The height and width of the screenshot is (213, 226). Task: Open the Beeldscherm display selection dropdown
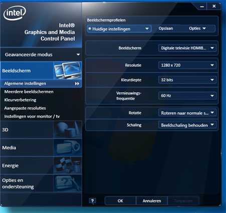tap(187, 48)
